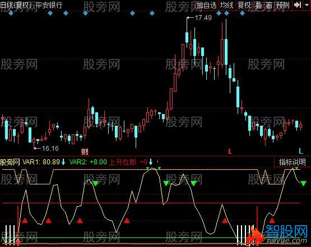The width and height of the screenshot is (311, 247).
Task: Click the 日线(复权) period label
Action: 16,5
